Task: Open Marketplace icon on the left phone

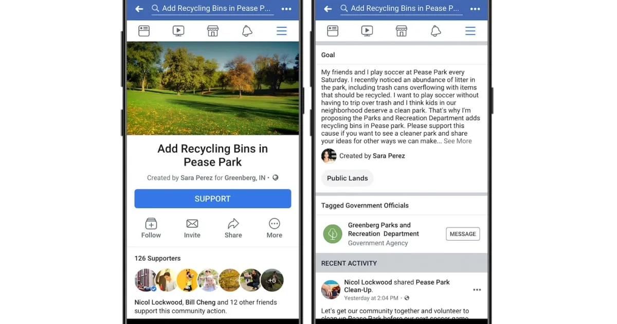Action: pos(213,31)
